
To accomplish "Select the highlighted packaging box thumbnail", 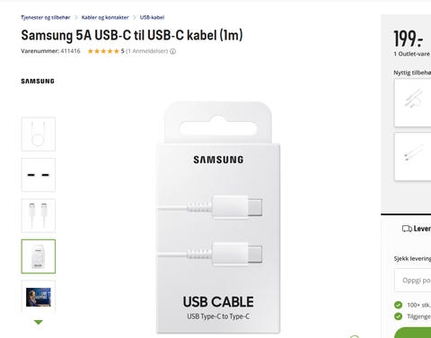I will point(39,256).
